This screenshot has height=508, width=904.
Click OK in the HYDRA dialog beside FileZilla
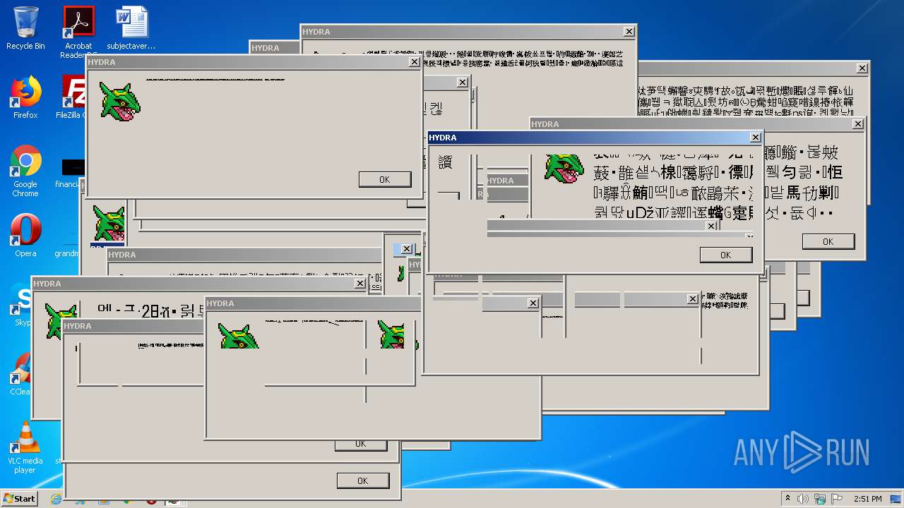coord(385,179)
